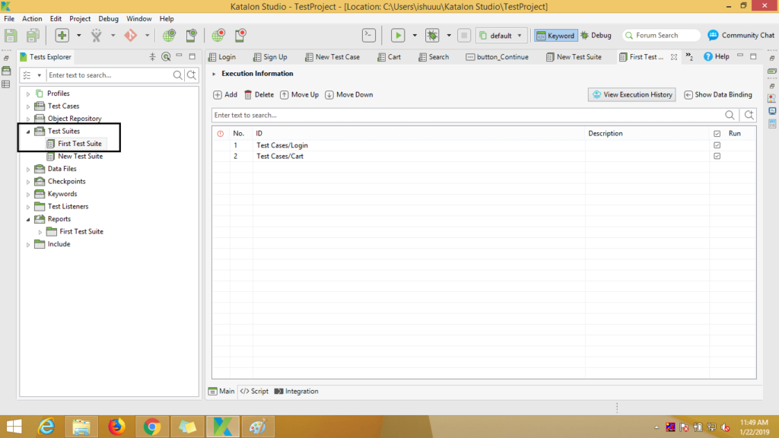
Task: Click the Delete button
Action: pyautogui.click(x=259, y=95)
